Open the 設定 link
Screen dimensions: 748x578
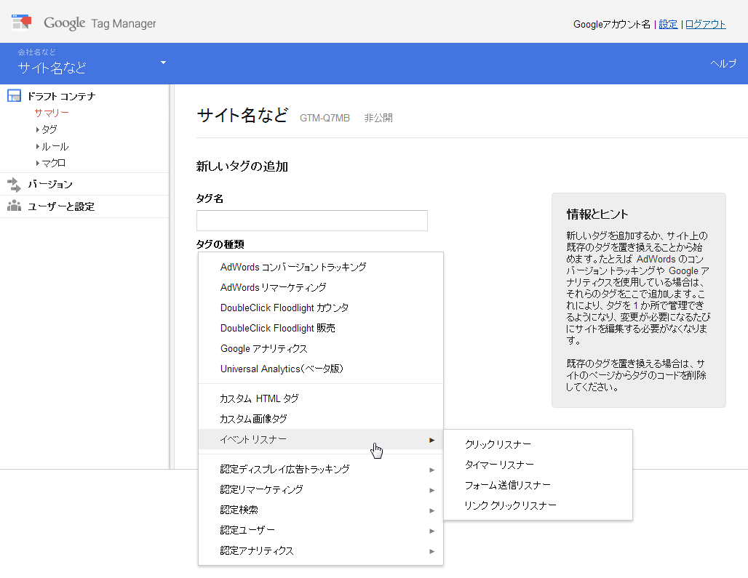coord(668,24)
